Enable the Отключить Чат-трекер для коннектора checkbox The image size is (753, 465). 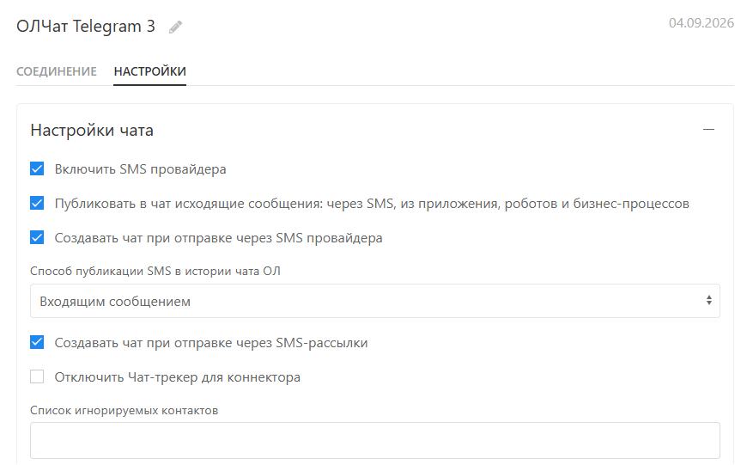click(37, 376)
